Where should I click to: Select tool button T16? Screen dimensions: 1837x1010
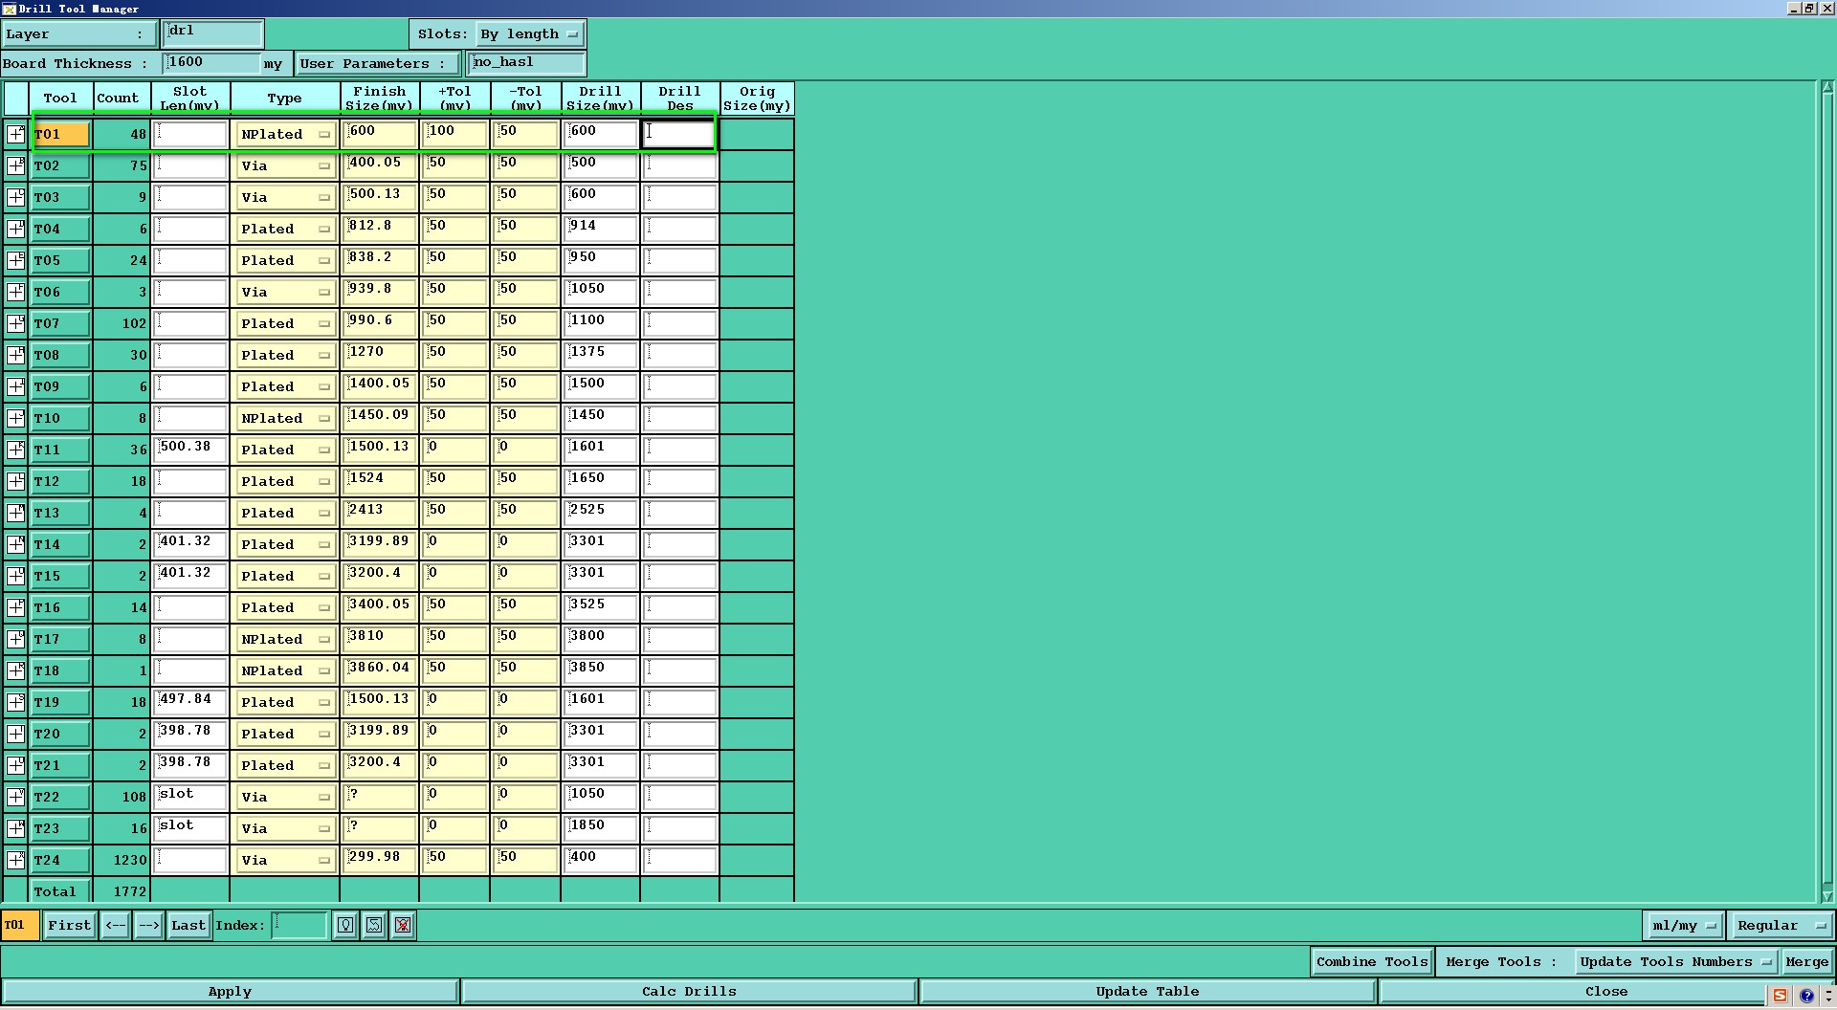[x=61, y=608]
